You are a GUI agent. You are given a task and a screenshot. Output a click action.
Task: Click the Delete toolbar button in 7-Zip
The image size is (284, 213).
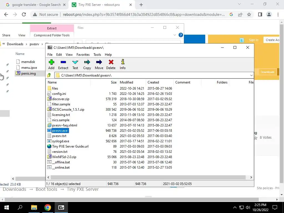click(111, 64)
